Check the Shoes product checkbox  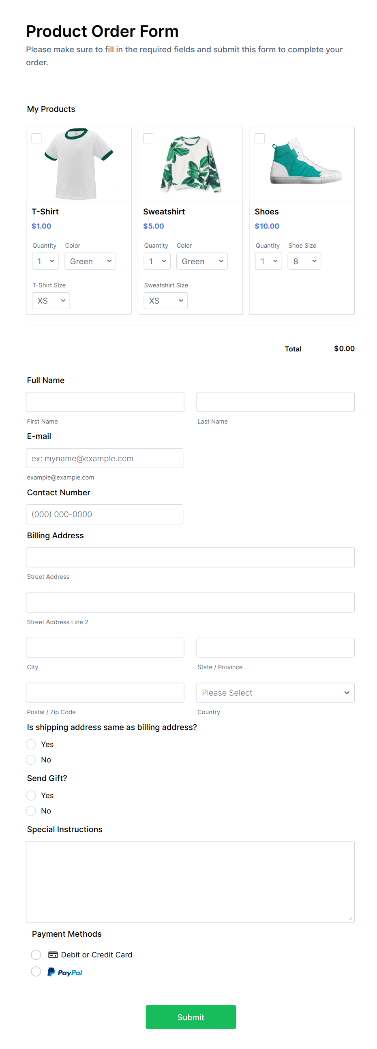coord(259,138)
